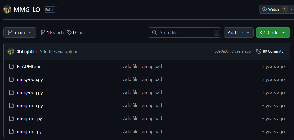Screen dimensions: 294x140
Task: Expand the Add file dropdown
Action: 238,32
